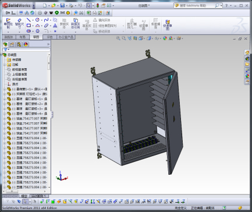Expand the first component node in tree
Screen dimensions: 252x212
5,89
